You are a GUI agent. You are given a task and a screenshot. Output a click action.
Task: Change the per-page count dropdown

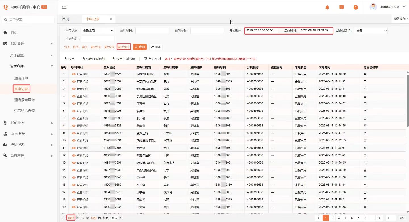coord(114,218)
